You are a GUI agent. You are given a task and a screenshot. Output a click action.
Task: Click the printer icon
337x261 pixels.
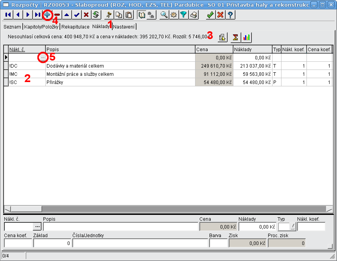[194, 15]
